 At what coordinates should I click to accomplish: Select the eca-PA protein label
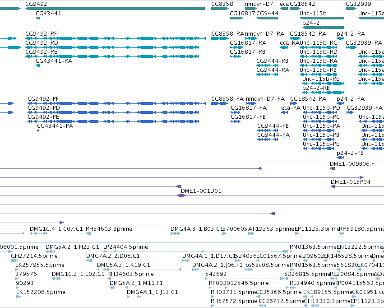(291, 108)
